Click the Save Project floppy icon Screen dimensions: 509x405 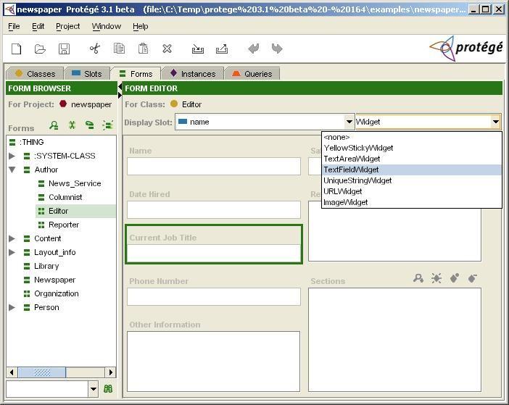pyautogui.click(x=64, y=49)
